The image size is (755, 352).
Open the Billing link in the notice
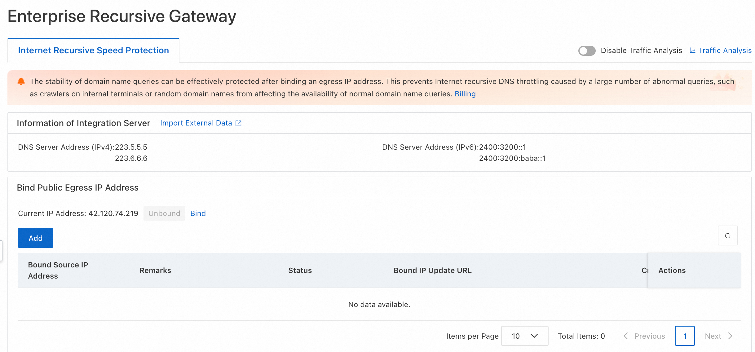click(465, 94)
